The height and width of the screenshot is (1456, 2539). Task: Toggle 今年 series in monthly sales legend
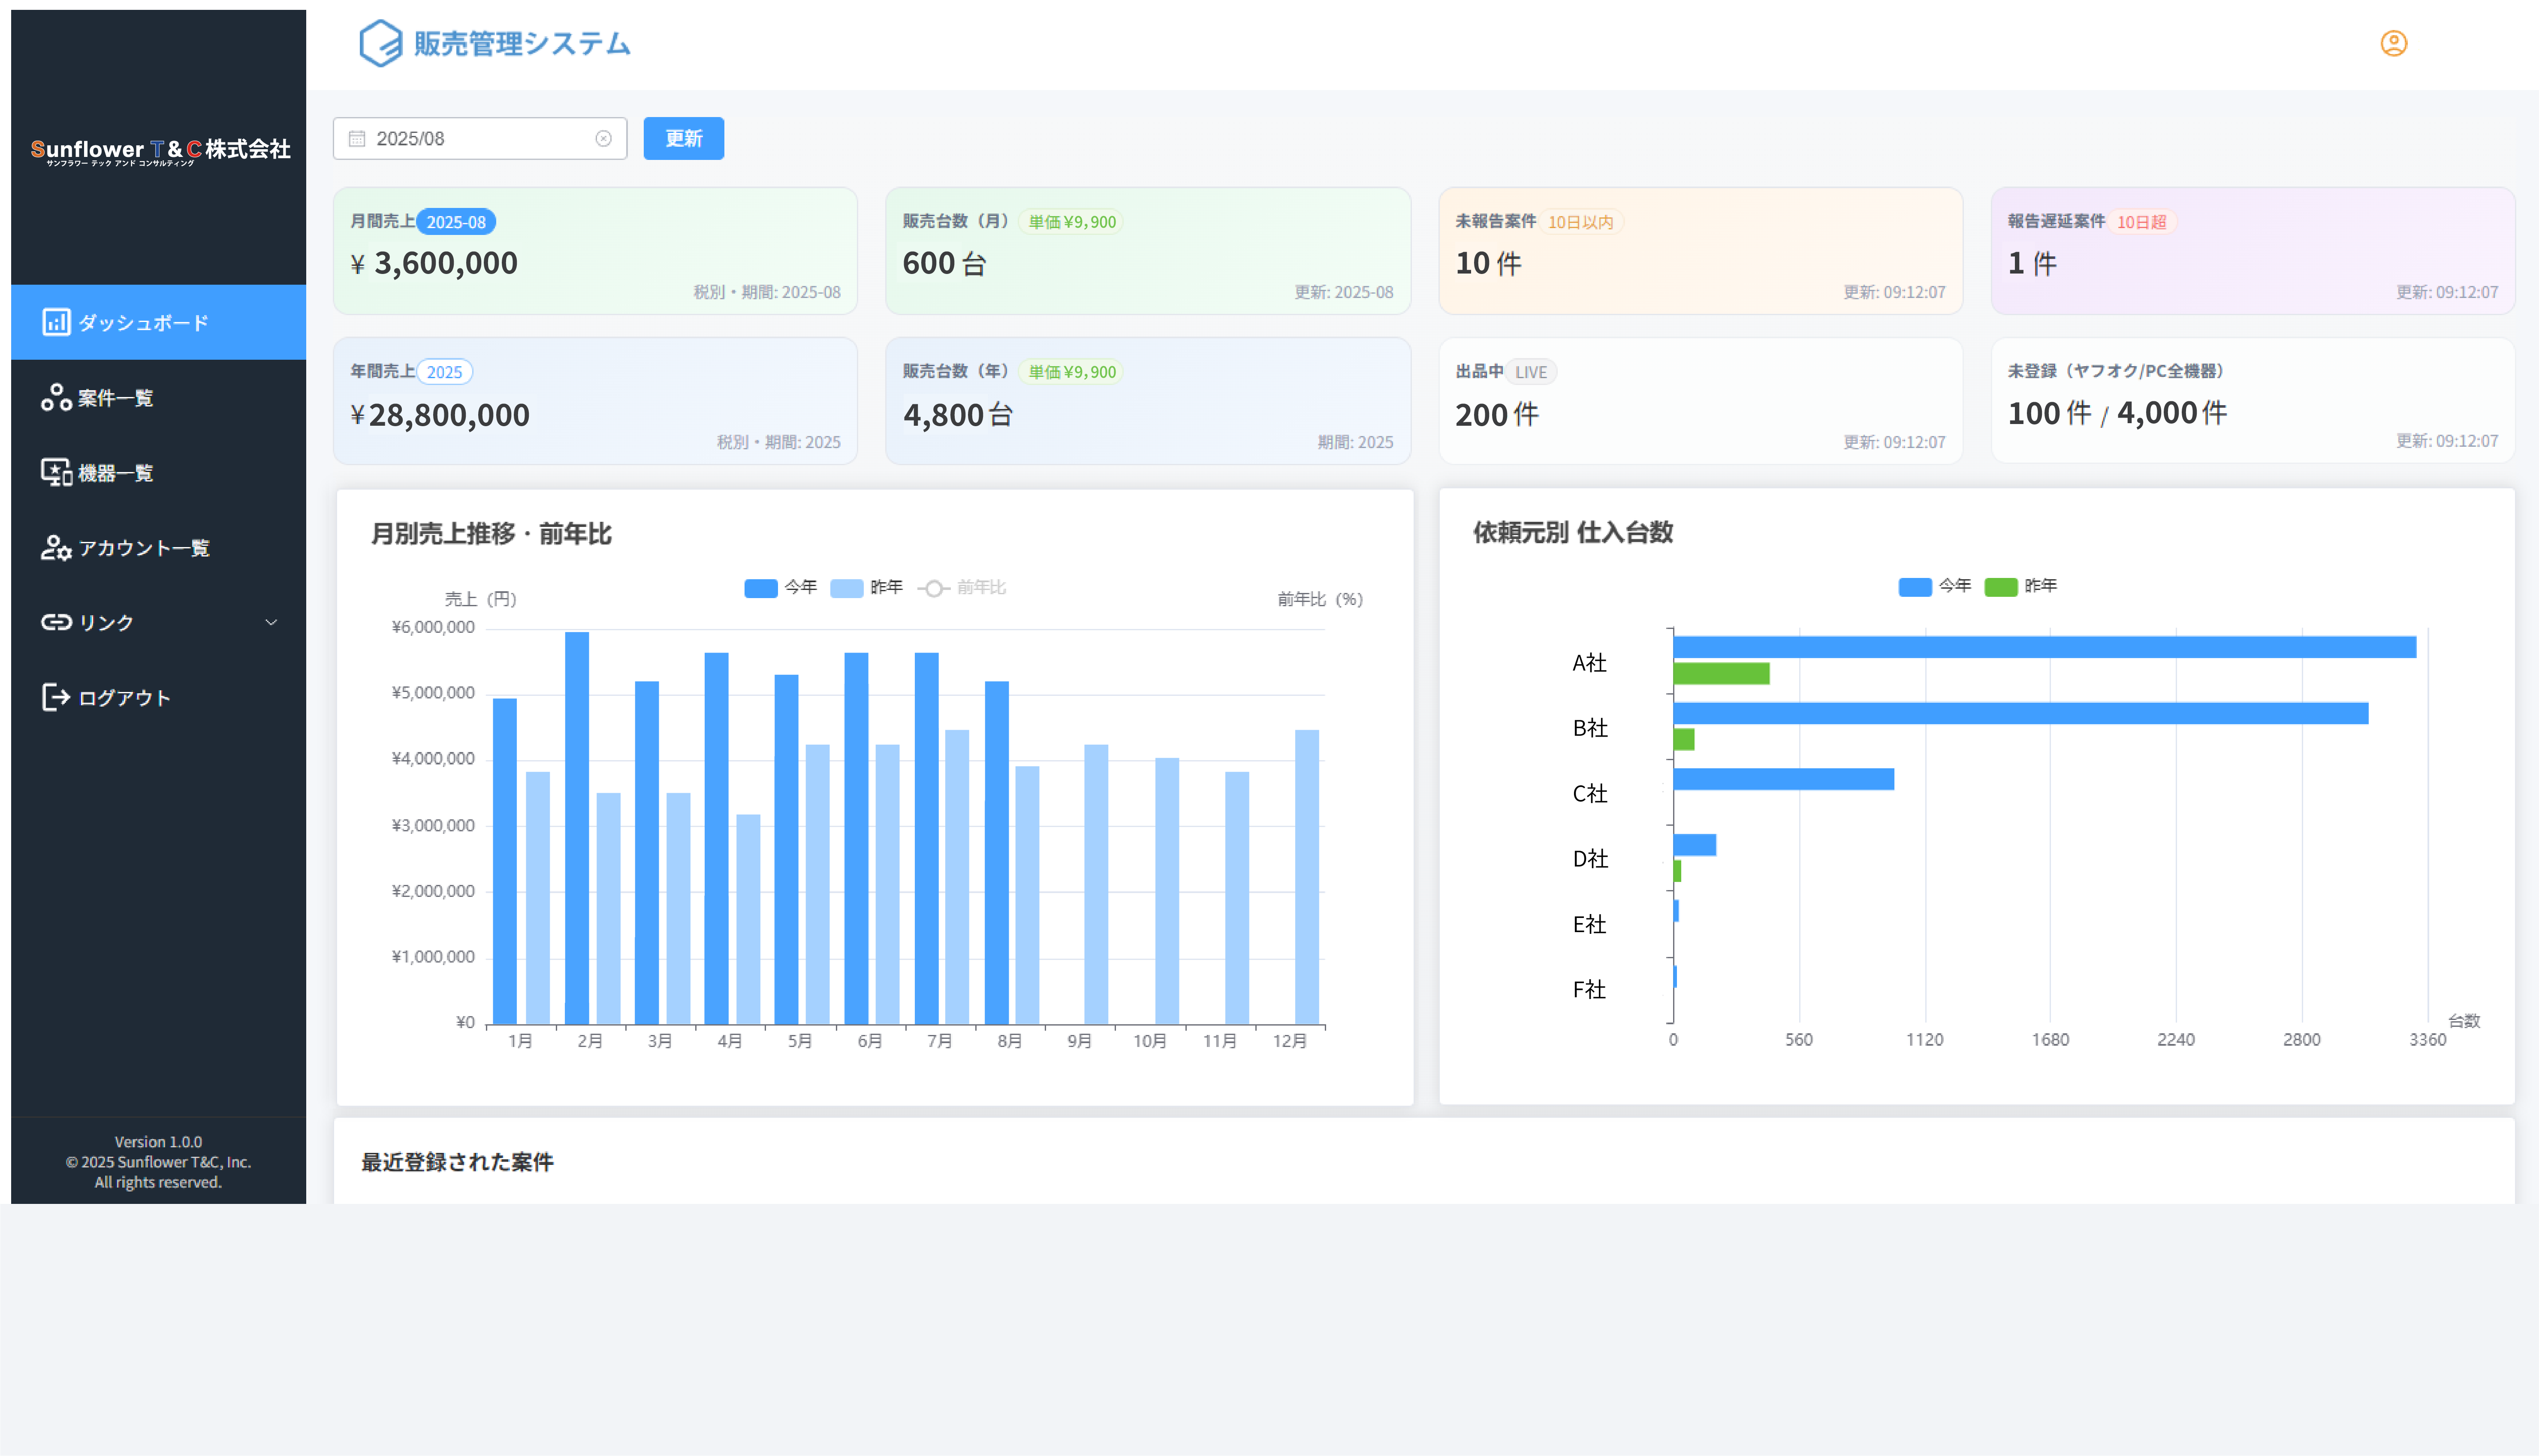click(x=780, y=587)
